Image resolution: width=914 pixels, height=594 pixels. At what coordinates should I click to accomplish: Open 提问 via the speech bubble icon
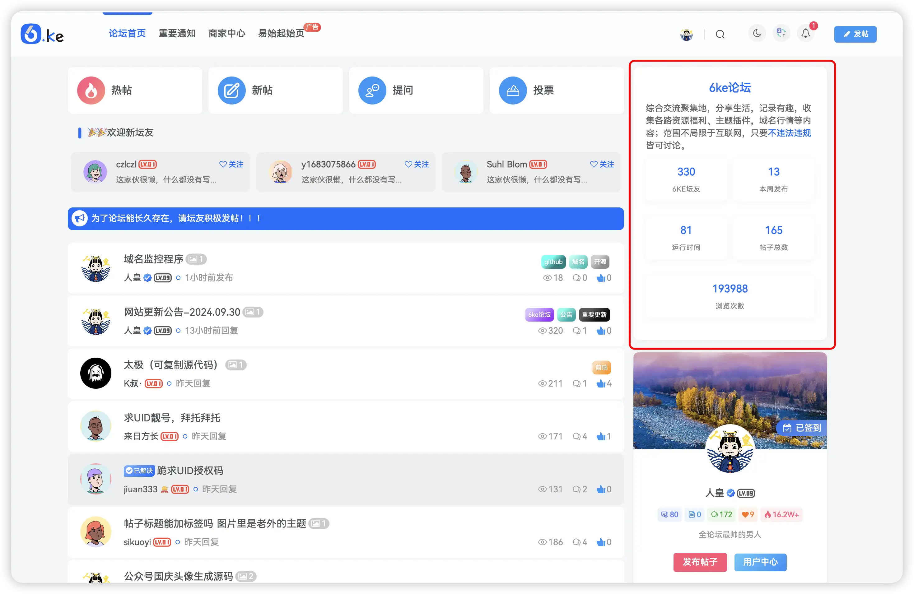coord(372,90)
